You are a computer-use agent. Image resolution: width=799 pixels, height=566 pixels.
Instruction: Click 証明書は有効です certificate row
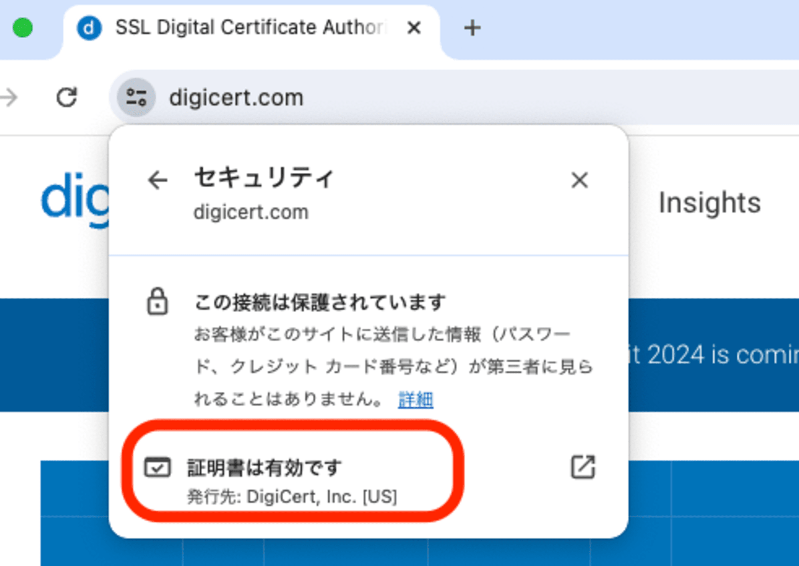click(x=370, y=480)
